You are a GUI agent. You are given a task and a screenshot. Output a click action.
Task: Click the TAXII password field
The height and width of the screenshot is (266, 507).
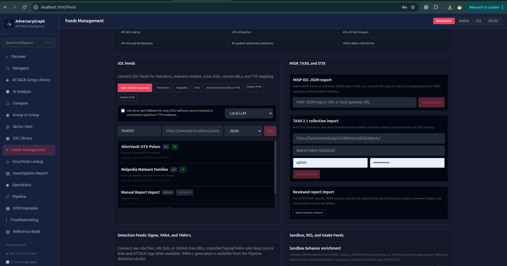(407, 163)
